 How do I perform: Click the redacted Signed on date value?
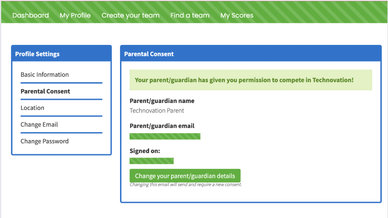click(x=152, y=161)
